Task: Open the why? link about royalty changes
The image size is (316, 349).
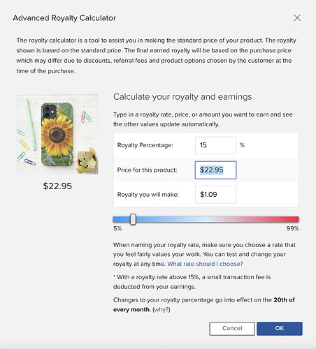Action: point(161,310)
